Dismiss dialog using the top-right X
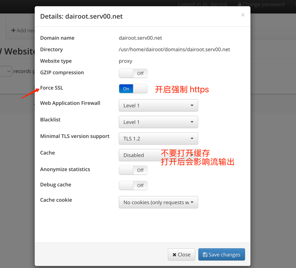Viewport: 296px width, 268px height. point(243,15)
